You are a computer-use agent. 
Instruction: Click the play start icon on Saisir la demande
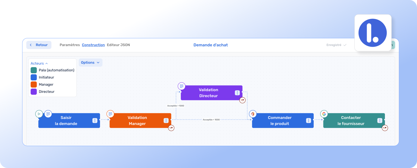tap(39, 114)
